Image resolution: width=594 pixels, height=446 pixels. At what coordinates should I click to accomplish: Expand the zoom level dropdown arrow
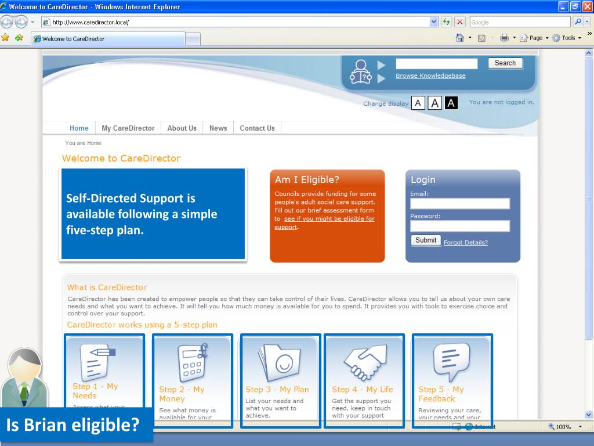tap(580, 427)
